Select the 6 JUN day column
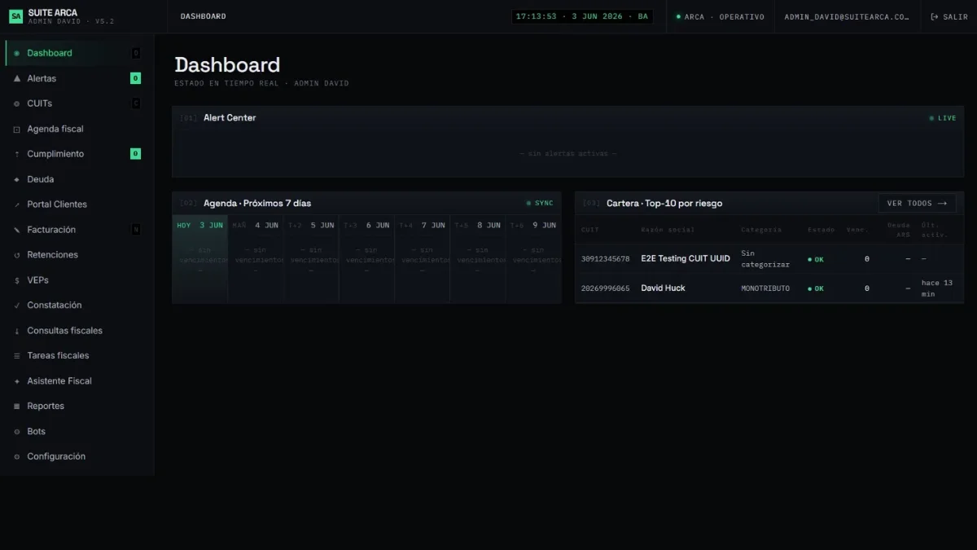Image resolution: width=977 pixels, height=550 pixels. [x=366, y=259]
